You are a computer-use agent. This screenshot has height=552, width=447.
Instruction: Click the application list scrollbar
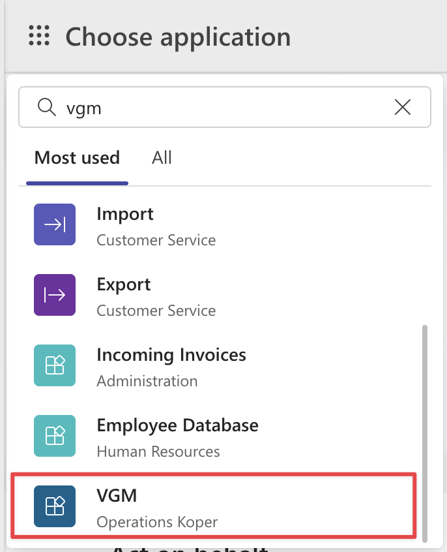click(x=425, y=431)
